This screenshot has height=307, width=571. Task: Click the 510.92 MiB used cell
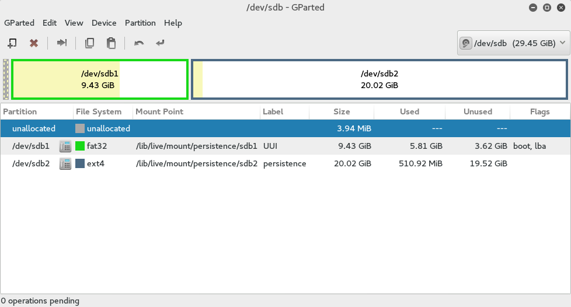pos(420,163)
